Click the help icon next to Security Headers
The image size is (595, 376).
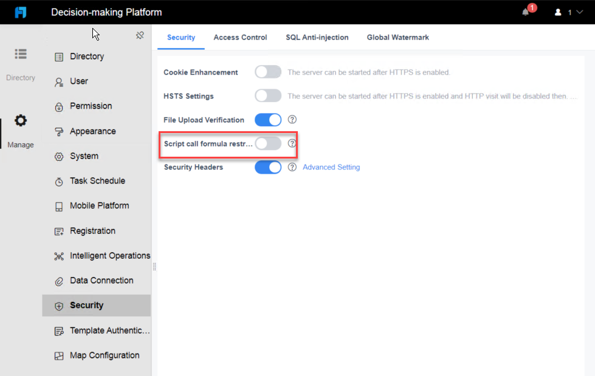[x=292, y=167]
